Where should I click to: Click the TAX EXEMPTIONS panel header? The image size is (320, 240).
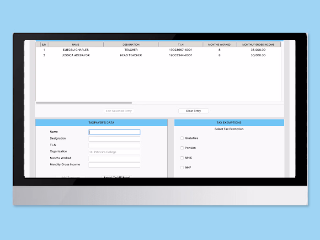coord(229,123)
